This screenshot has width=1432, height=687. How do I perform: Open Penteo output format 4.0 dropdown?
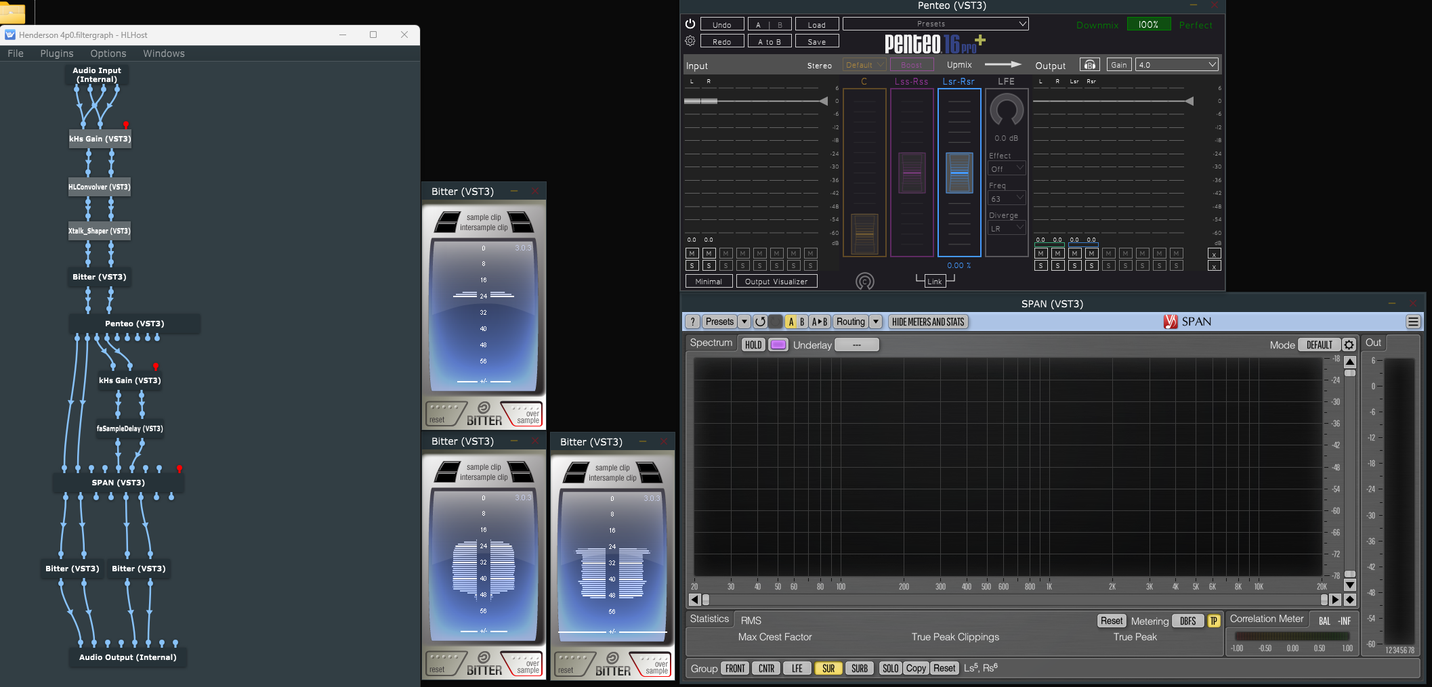(x=1177, y=65)
